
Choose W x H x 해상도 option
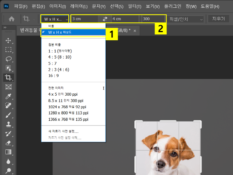coord(73,32)
